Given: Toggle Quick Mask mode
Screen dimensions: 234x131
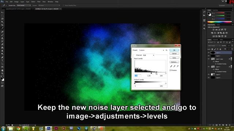Looking at the screenshot, I should point(2,83).
